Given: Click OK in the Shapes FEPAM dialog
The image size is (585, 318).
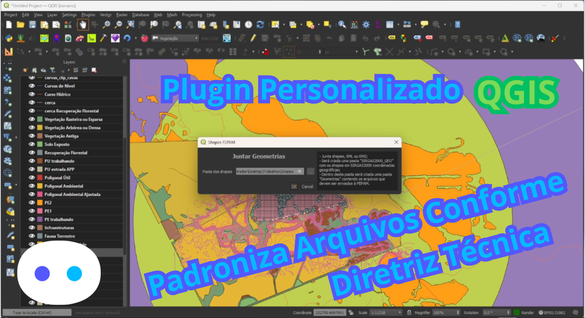Looking at the screenshot, I should (x=294, y=186).
